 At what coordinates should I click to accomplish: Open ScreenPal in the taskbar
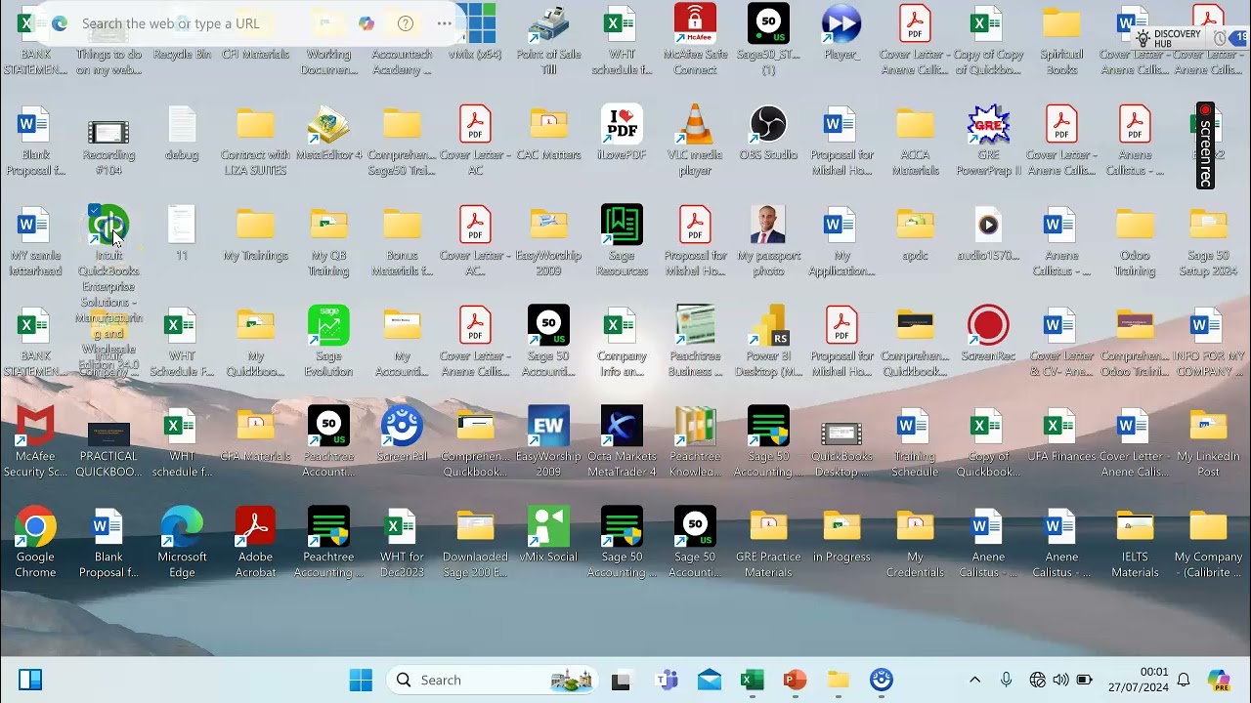(x=882, y=680)
